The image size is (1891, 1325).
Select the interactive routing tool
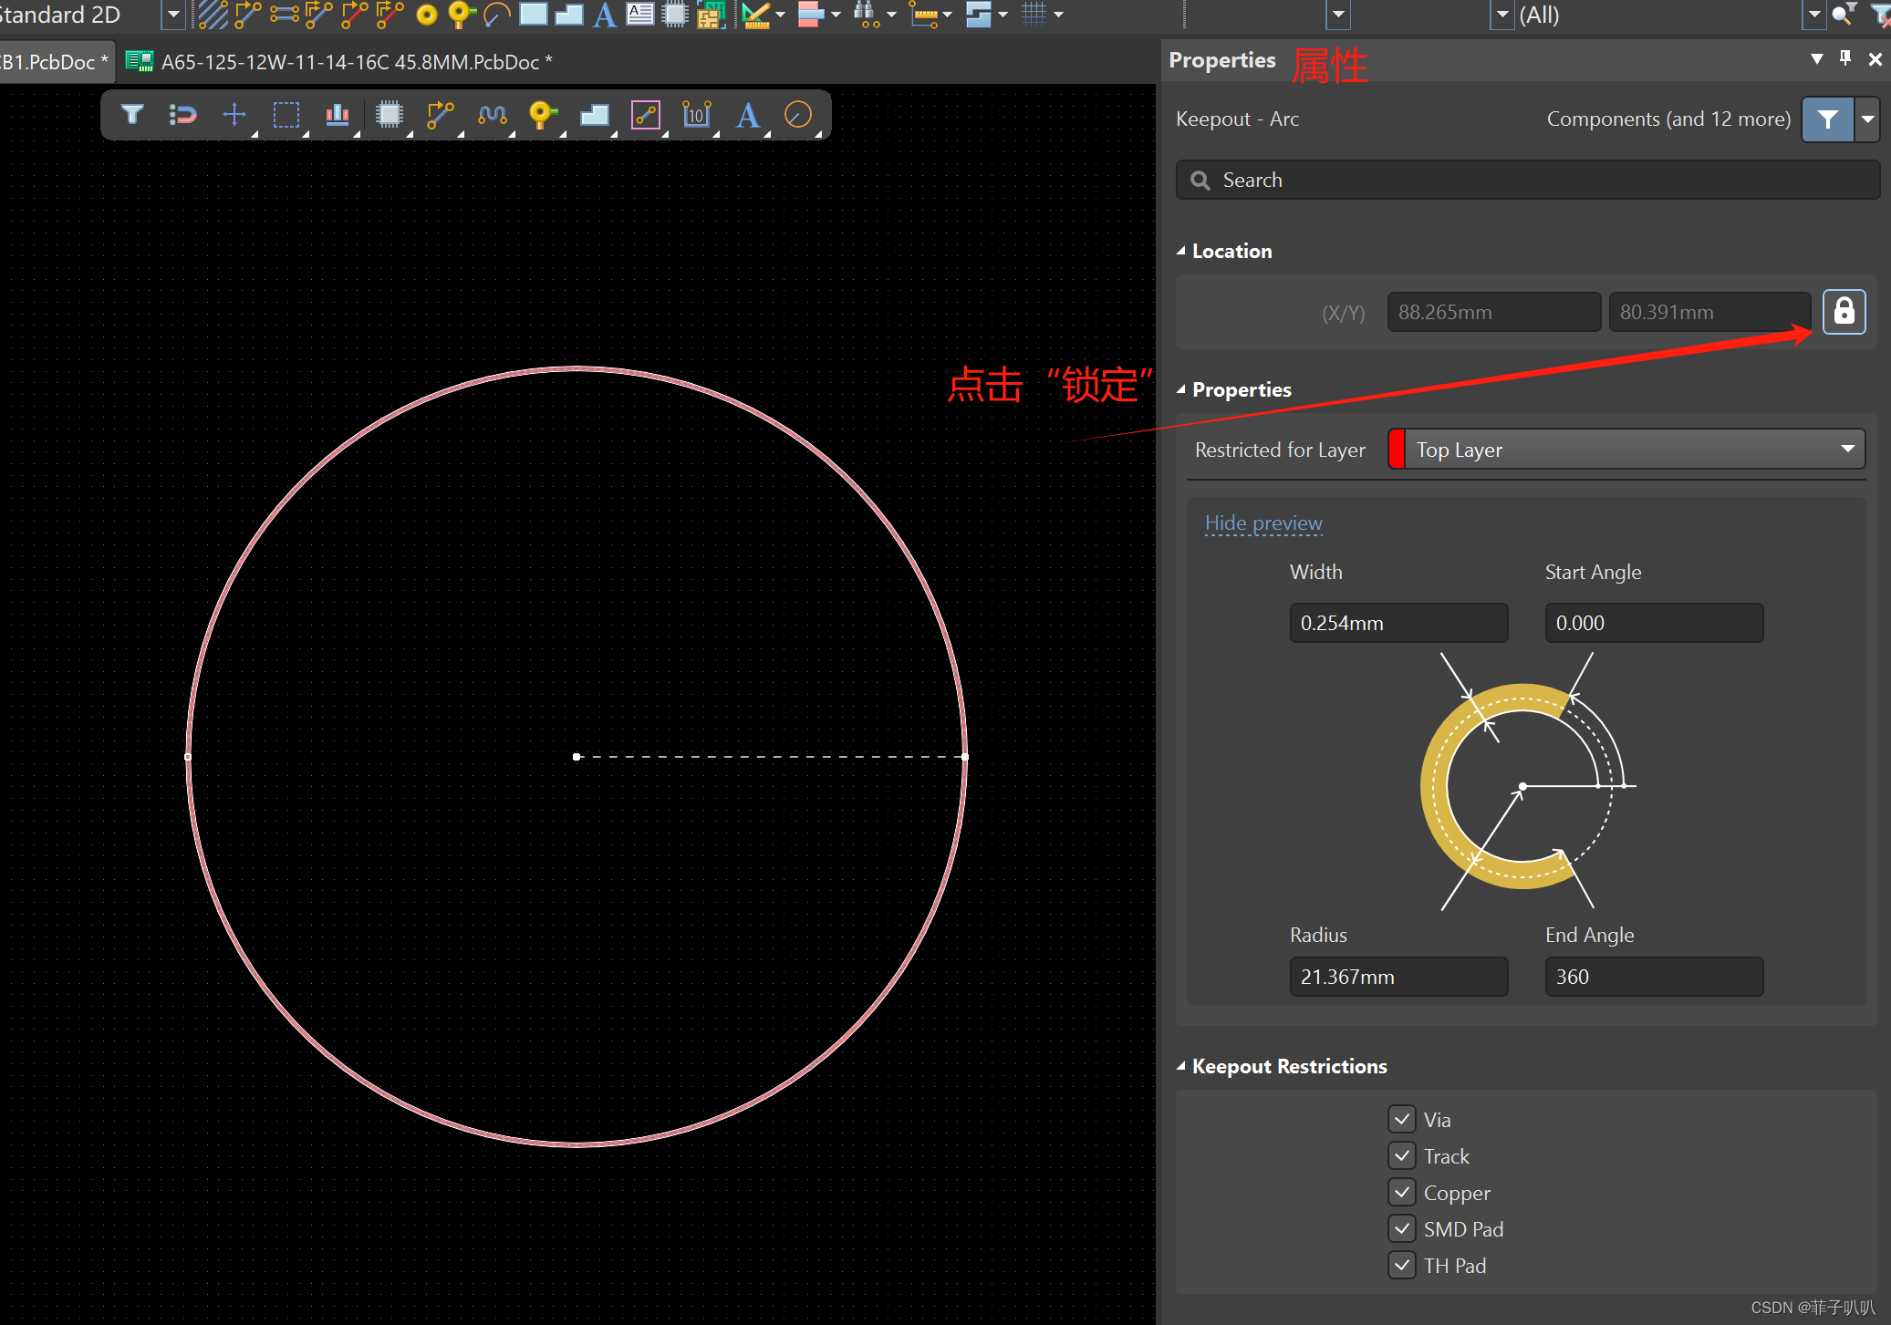click(x=440, y=115)
